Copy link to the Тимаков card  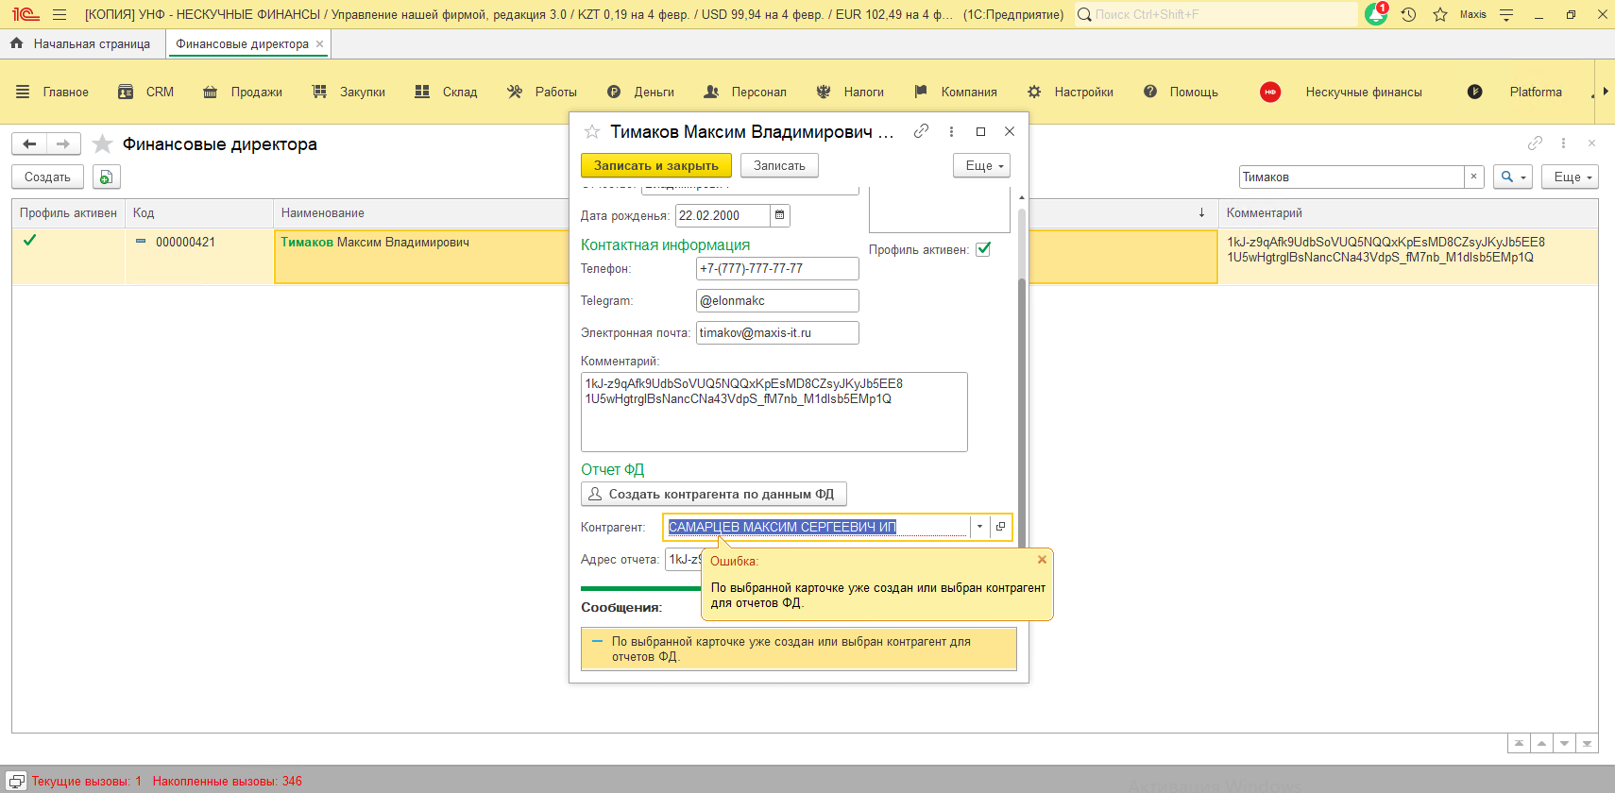pyautogui.click(x=921, y=132)
